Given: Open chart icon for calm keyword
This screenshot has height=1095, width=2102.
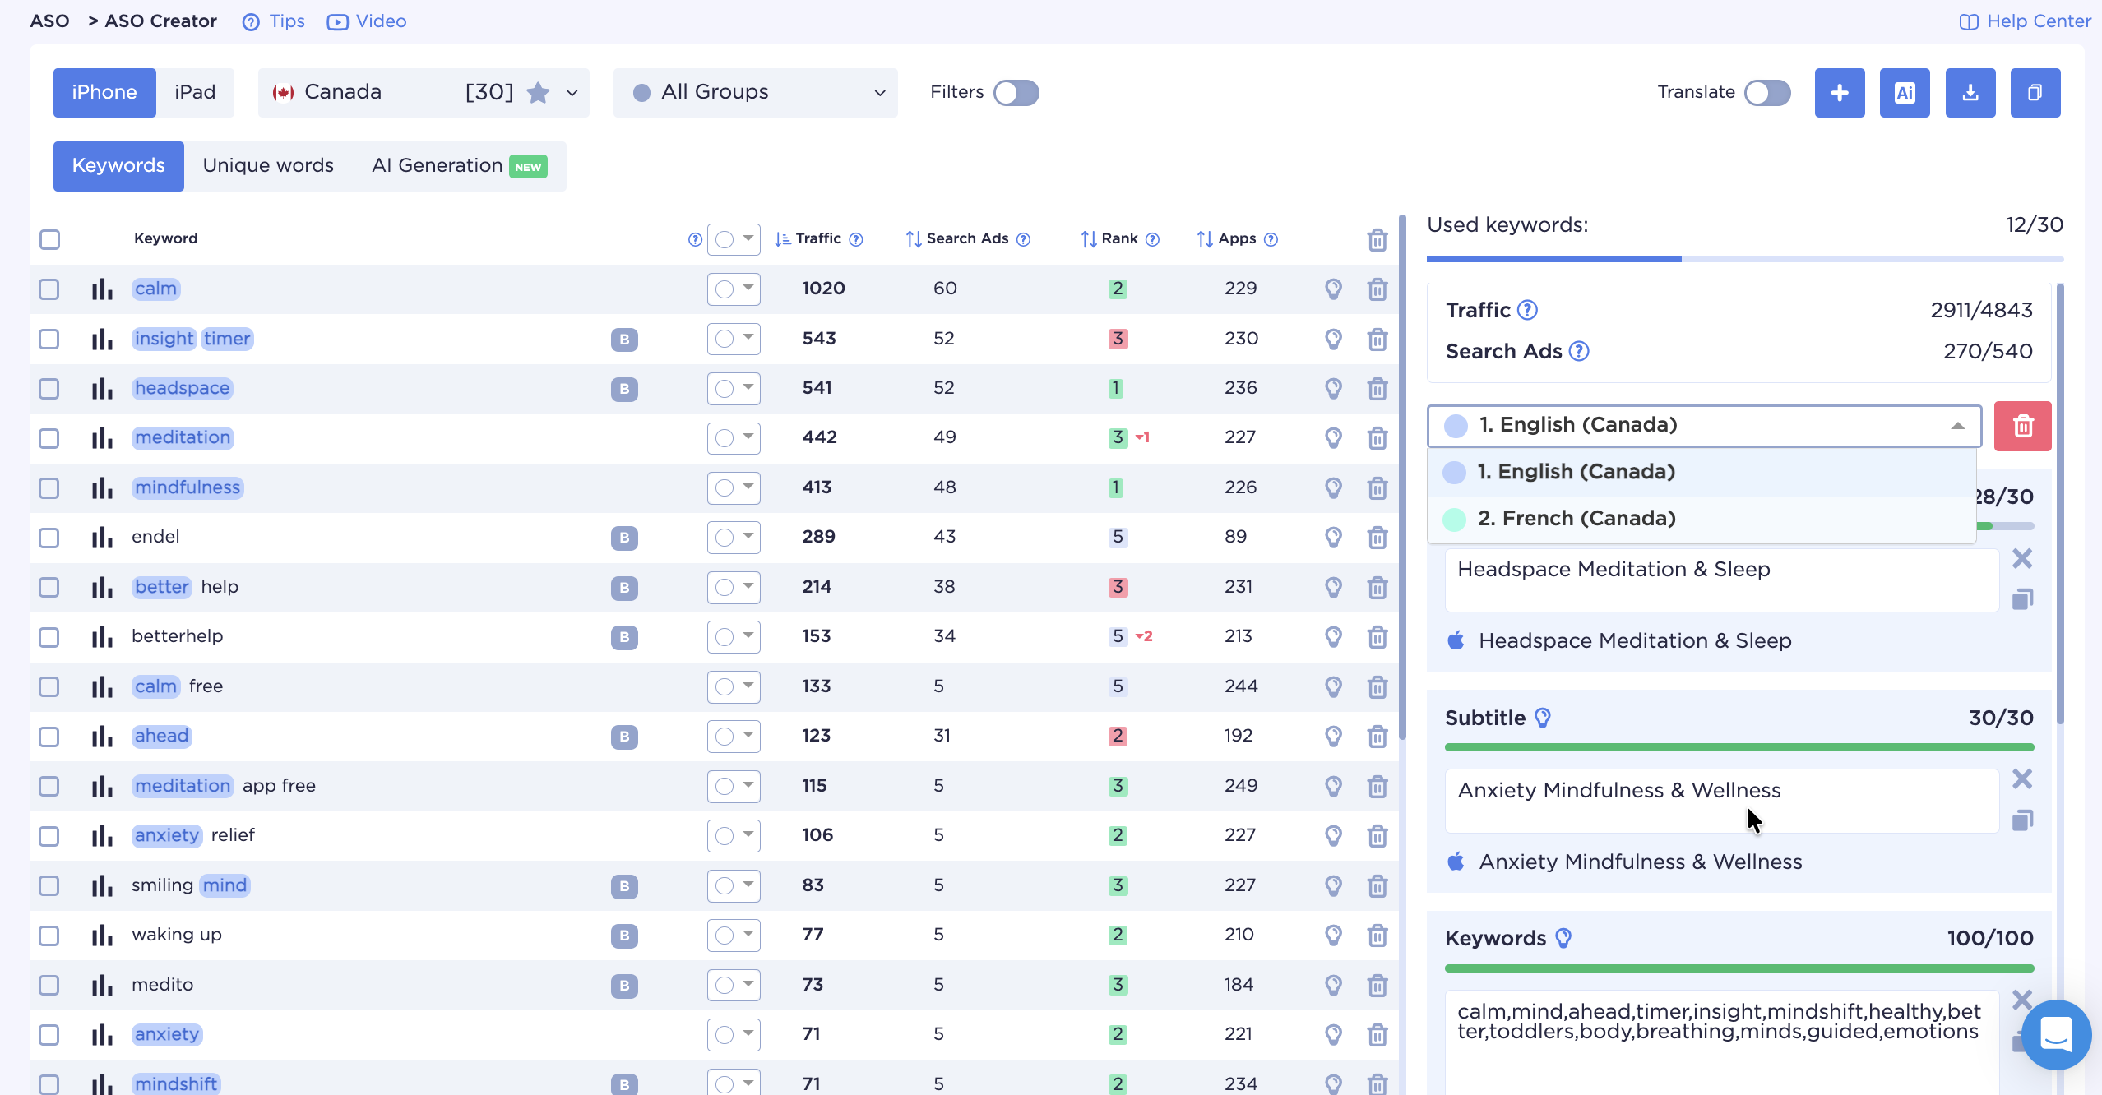Looking at the screenshot, I should [102, 289].
